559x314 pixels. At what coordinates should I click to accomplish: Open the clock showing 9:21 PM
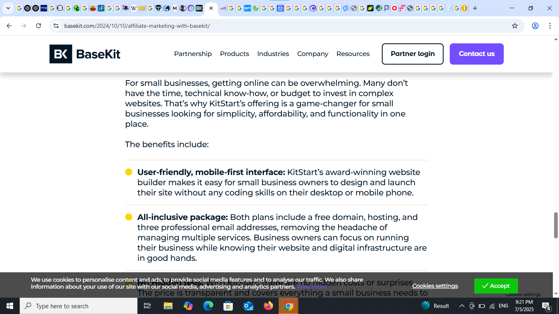click(524, 306)
